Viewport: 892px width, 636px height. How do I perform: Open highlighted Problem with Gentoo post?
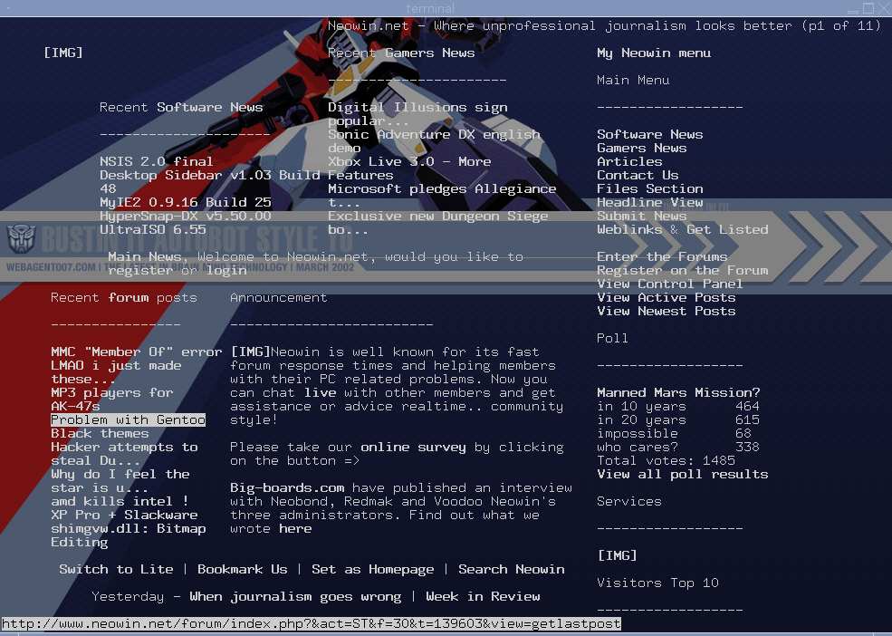coord(128,420)
